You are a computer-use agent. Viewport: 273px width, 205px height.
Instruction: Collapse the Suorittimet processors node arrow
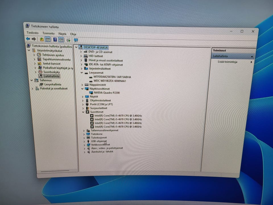click(83, 112)
